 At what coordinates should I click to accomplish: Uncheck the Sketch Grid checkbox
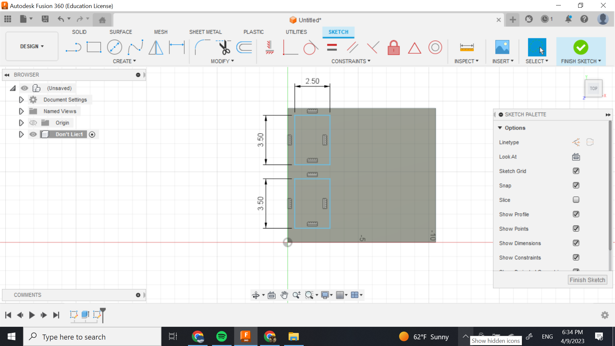[x=576, y=171]
